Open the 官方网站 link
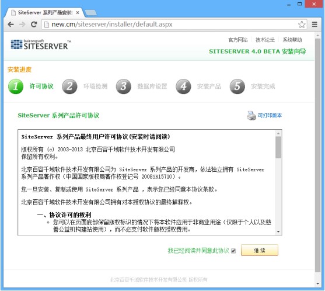Image resolution: width=325 pixels, height=291 pixels. coord(238,40)
